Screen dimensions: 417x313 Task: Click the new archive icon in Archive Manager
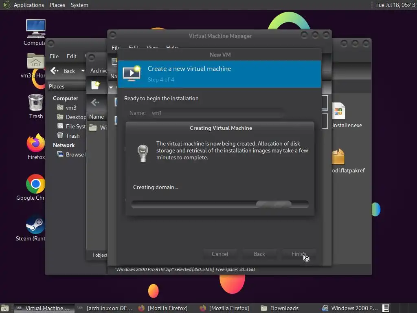95,85
